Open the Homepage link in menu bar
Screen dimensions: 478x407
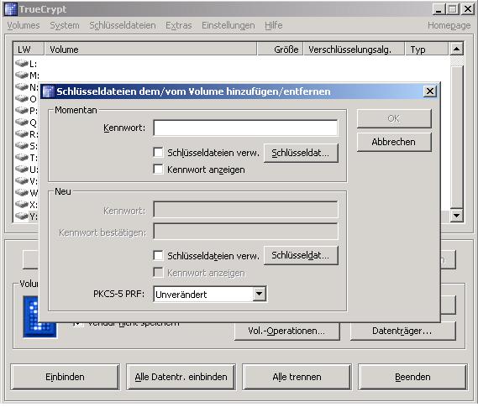(449, 25)
